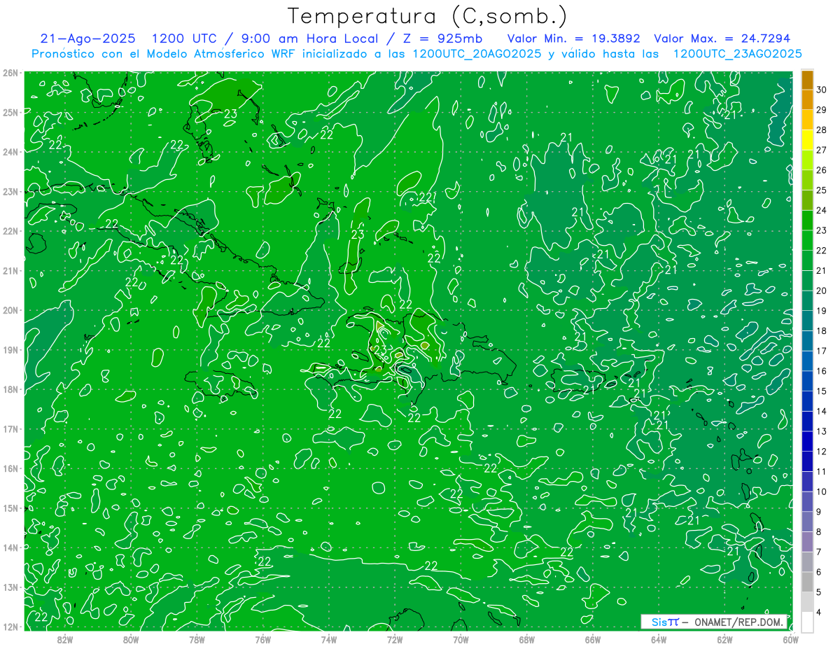This screenshot has width=840, height=649.
Task: Click the color bar label 30
Action: 821,90
